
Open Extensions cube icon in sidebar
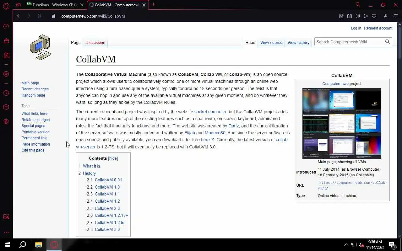(x=6, y=107)
